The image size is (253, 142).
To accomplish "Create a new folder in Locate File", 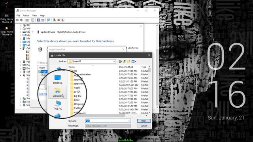I will [128, 62].
